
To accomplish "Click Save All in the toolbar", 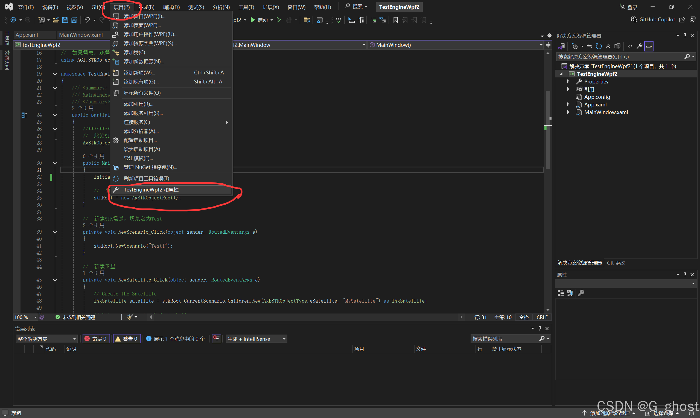I will pyautogui.click(x=74, y=20).
